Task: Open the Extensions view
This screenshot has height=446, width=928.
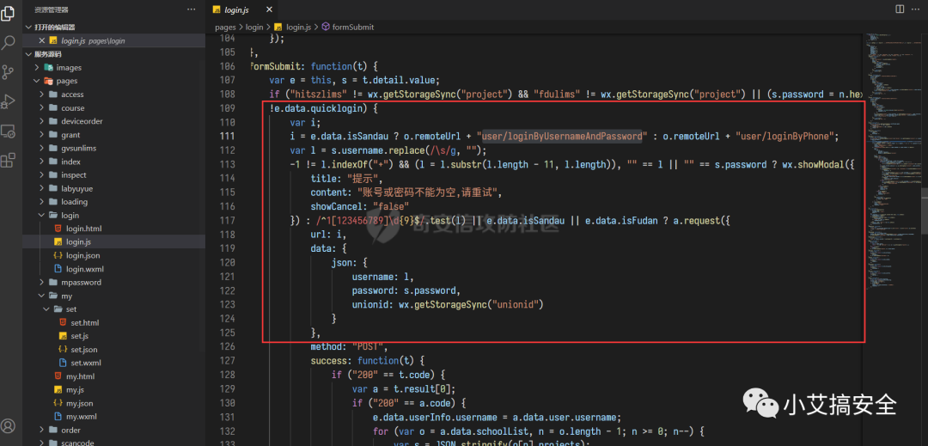Action: pos(9,161)
